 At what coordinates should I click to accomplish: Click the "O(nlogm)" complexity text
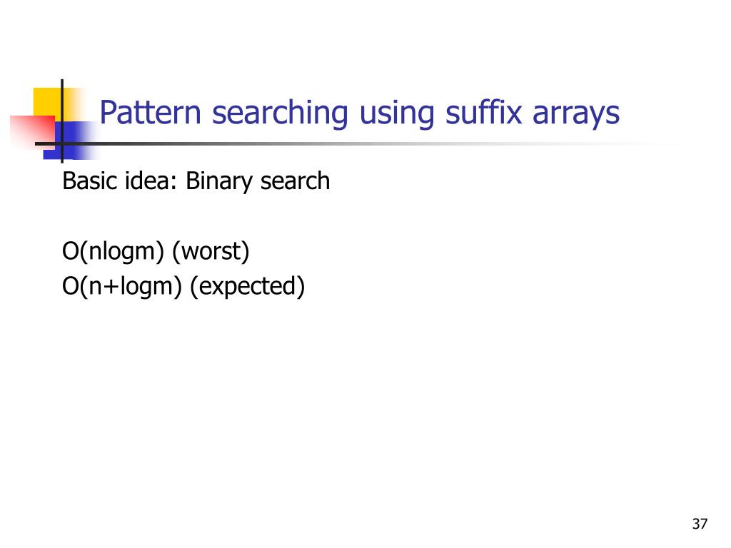pos(114,252)
